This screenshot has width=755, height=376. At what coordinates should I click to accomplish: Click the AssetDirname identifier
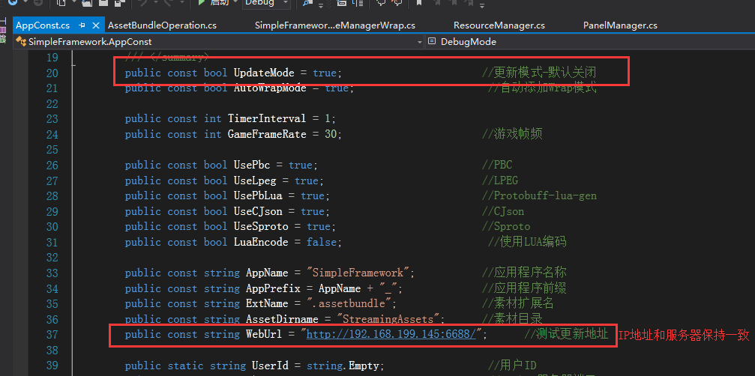pos(282,319)
